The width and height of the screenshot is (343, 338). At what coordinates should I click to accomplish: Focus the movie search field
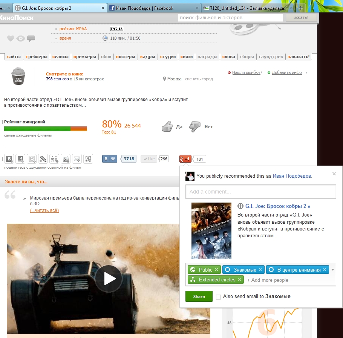coord(231,17)
